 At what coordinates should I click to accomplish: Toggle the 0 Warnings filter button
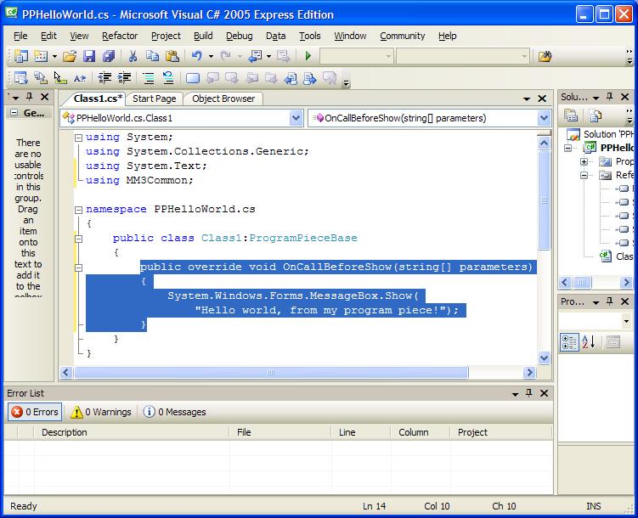[x=101, y=412]
